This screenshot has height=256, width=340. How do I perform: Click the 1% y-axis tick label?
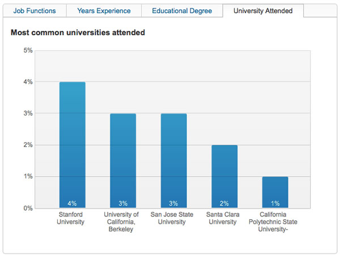(x=27, y=177)
